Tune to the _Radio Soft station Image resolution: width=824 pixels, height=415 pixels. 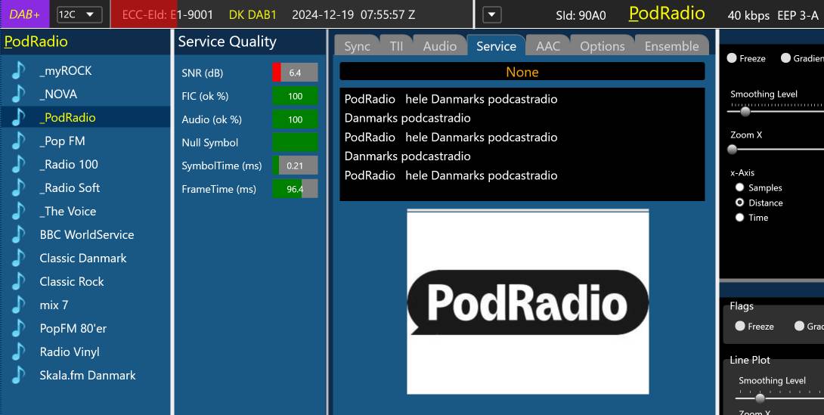click(x=70, y=188)
